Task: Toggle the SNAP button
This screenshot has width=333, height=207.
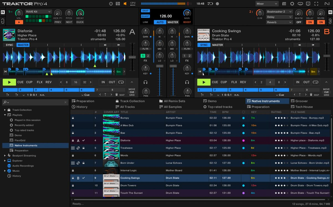Action: pyautogui.click(x=145, y=11)
